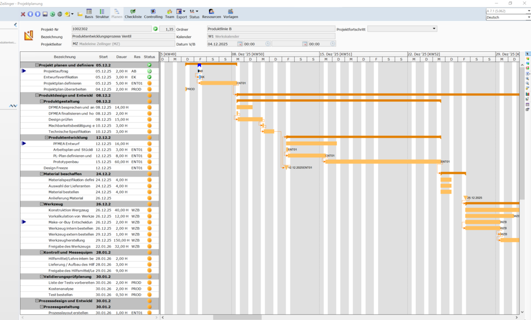Select the Prototypenbau Gantt bar
531x320 pixels.
[383, 162]
